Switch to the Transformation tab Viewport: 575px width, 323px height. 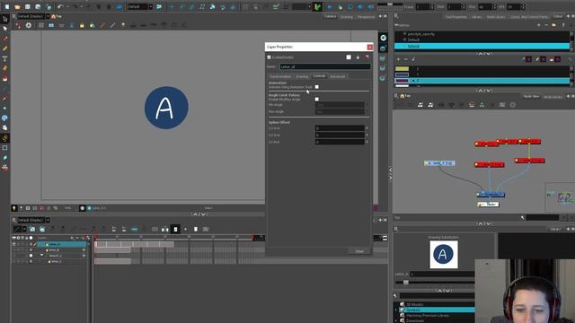tap(280, 76)
